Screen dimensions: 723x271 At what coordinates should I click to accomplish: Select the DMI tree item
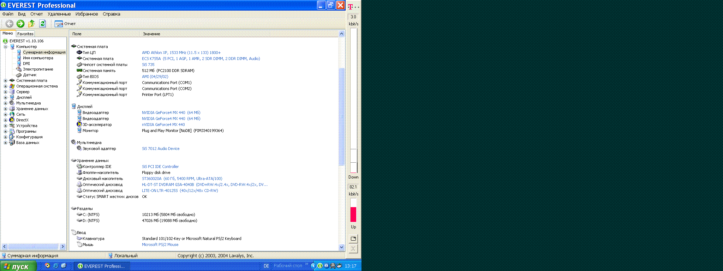click(x=26, y=64)
